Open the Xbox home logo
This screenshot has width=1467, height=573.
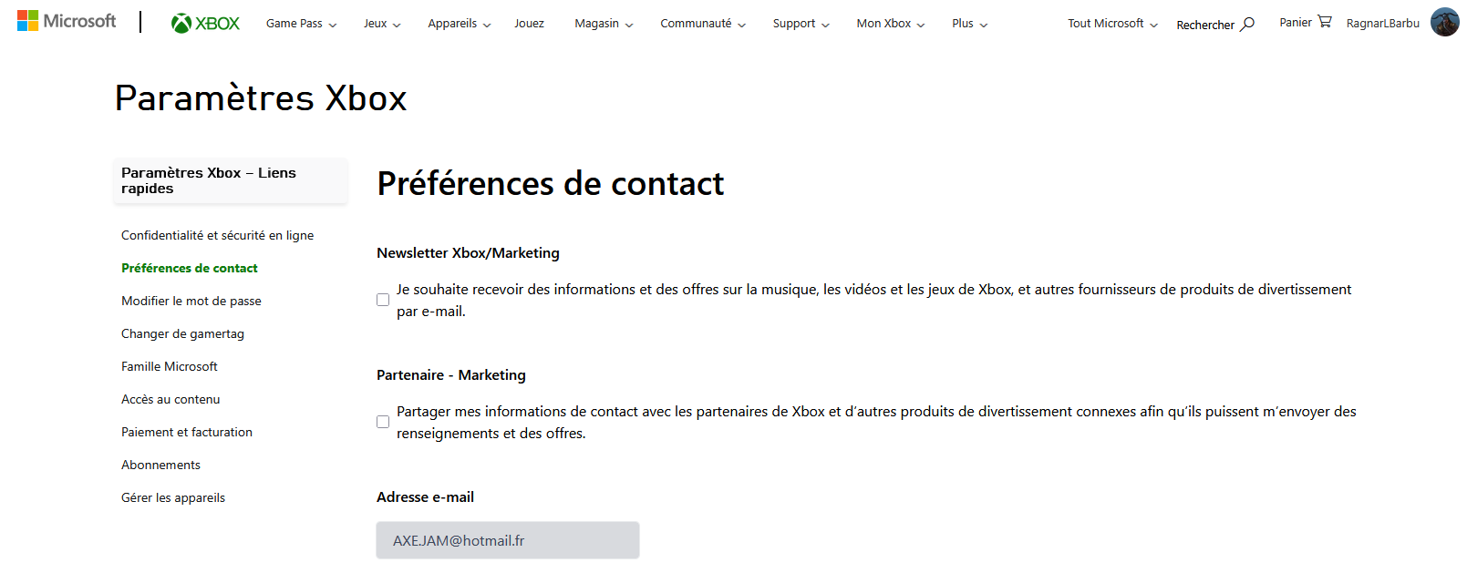[x=205, y=24]
